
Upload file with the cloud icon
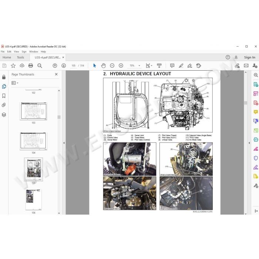click(22, 66)
